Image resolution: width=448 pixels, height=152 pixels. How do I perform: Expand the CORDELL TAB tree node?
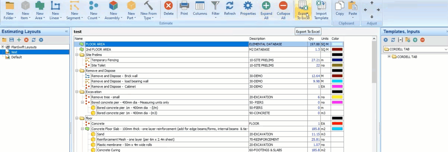tap(389, 57)
